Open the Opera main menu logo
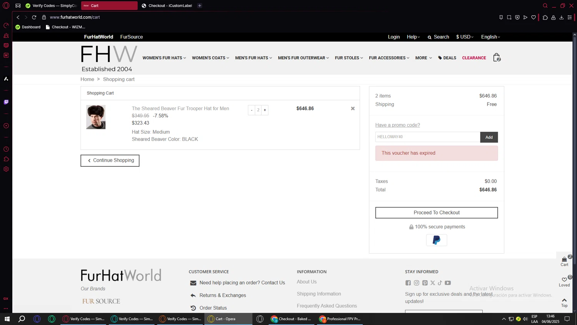Screen dimensions: 577x325 point(6,5)
